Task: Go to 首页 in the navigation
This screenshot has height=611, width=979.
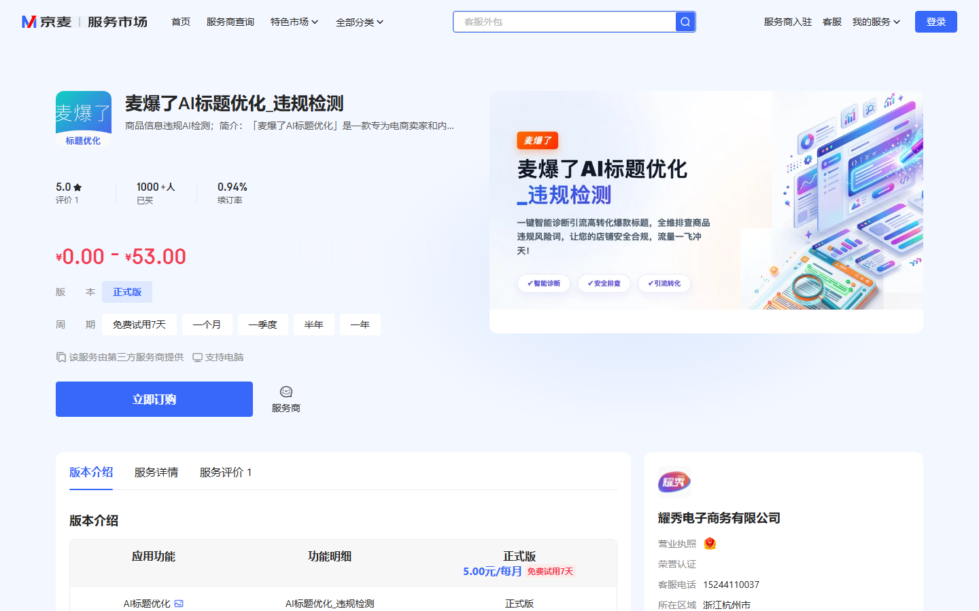Action: click(x=181, y=22)
